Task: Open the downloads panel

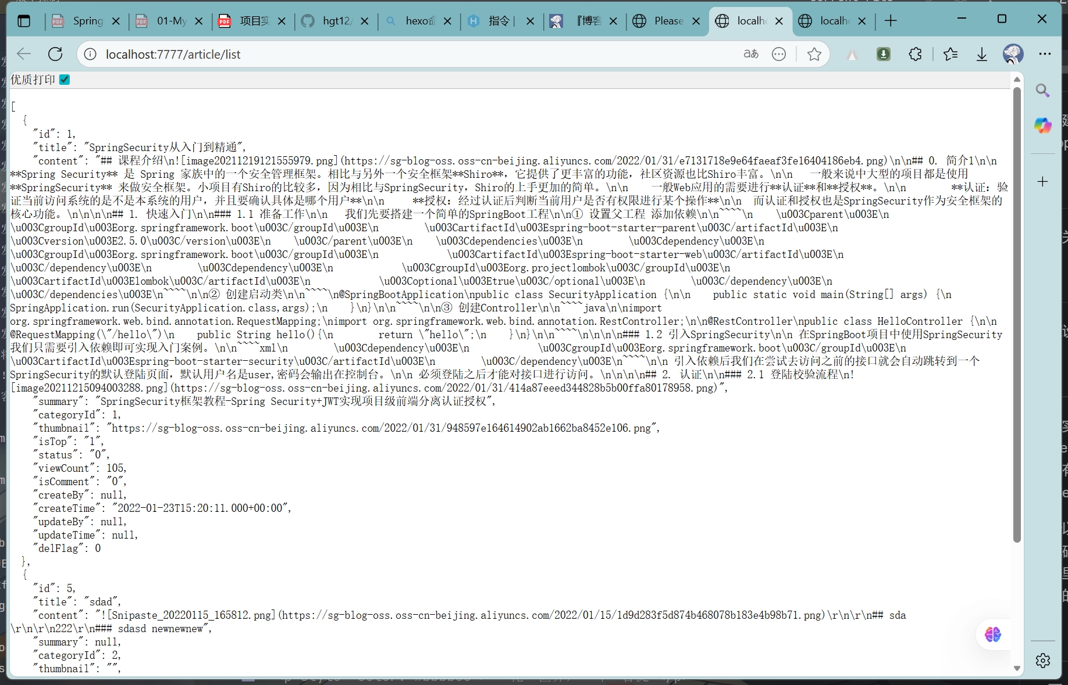Action: pyautogui.click(x=982, y=54)
